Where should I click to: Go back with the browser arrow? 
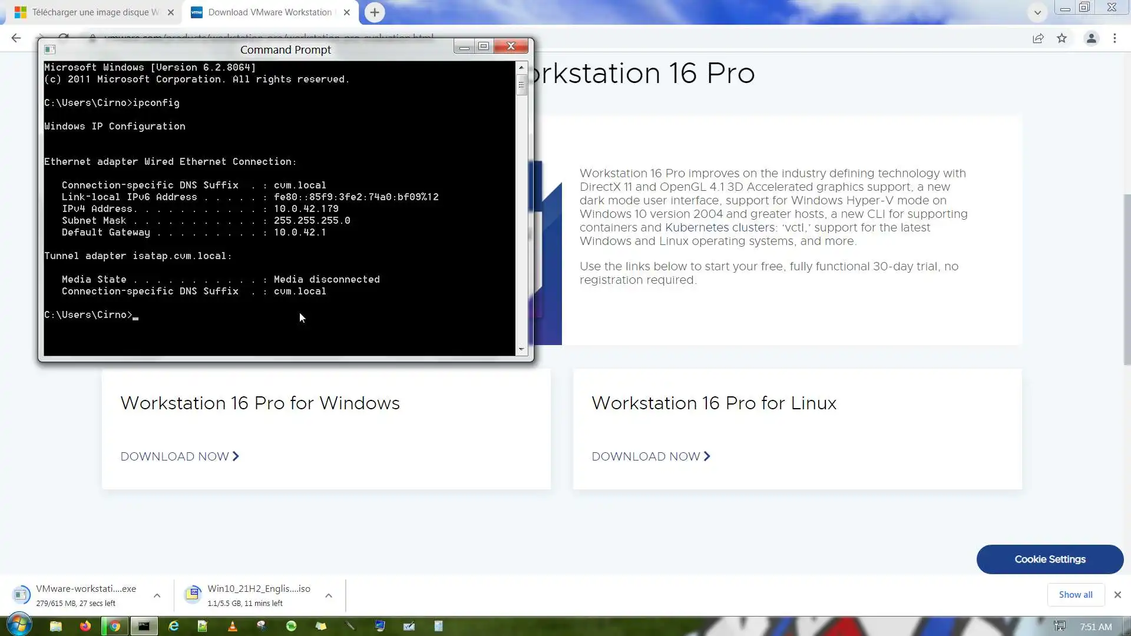pyautogui.click(x=16, y=38)
